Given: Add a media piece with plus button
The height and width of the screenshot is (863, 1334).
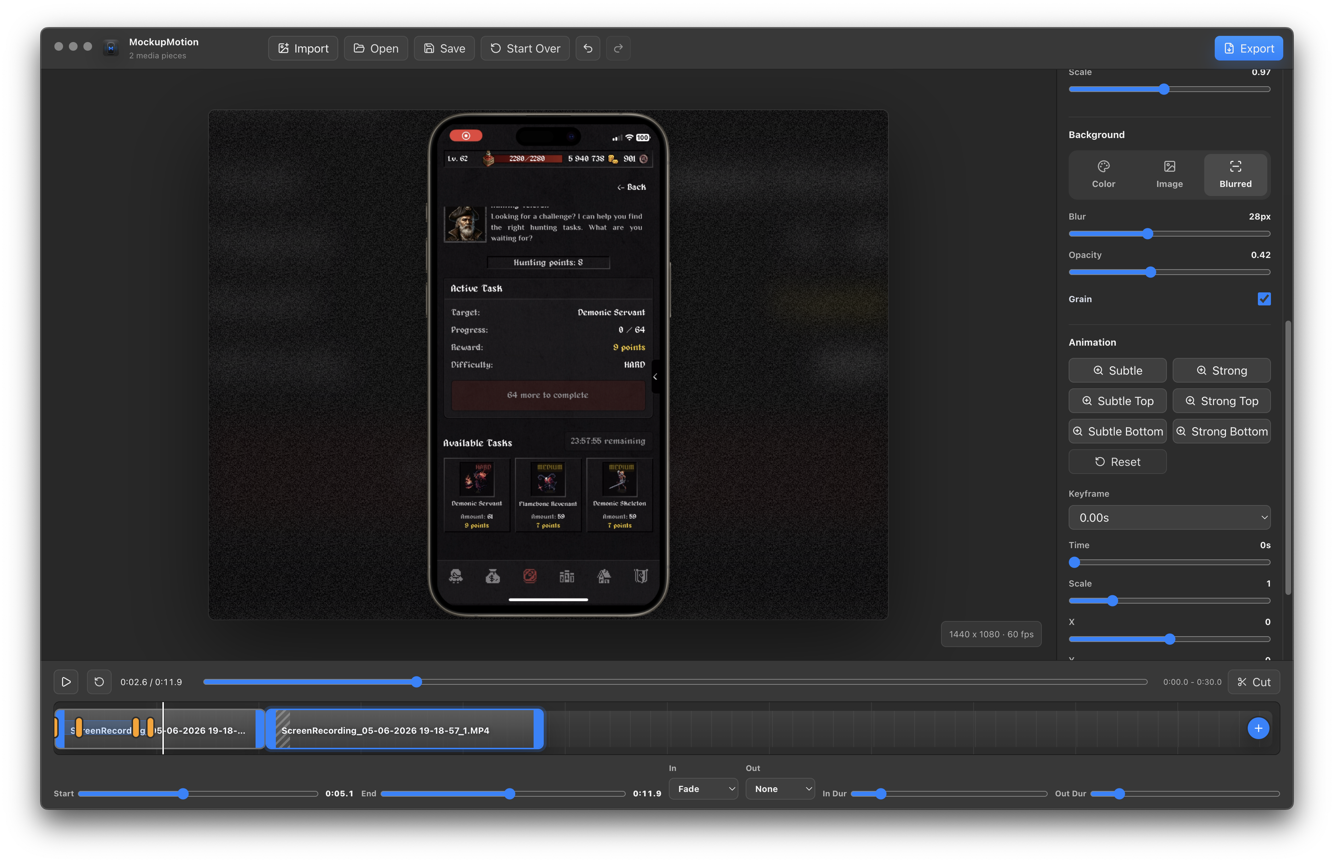Looking at the screenshot, I should (1258, 728).
